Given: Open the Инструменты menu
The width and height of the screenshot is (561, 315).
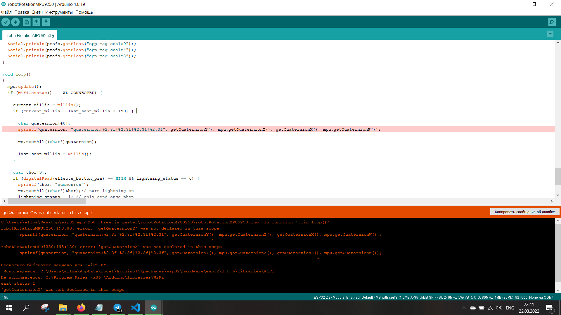Looking at the screenshot, I should [59, 12].
